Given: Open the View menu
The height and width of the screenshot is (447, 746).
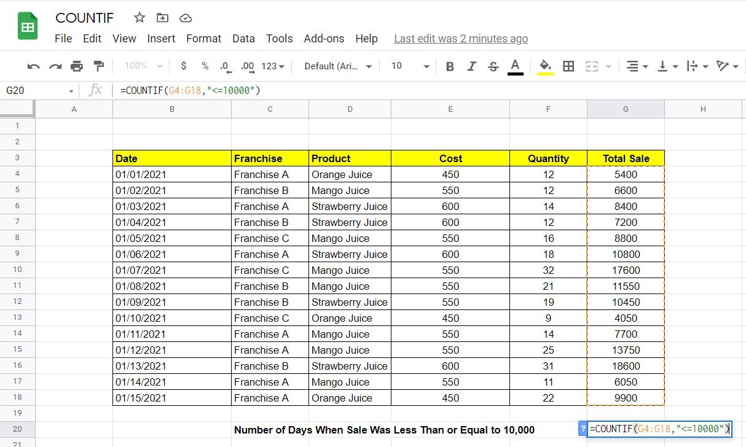Looking at the screenshot, I should click(124, 38).
